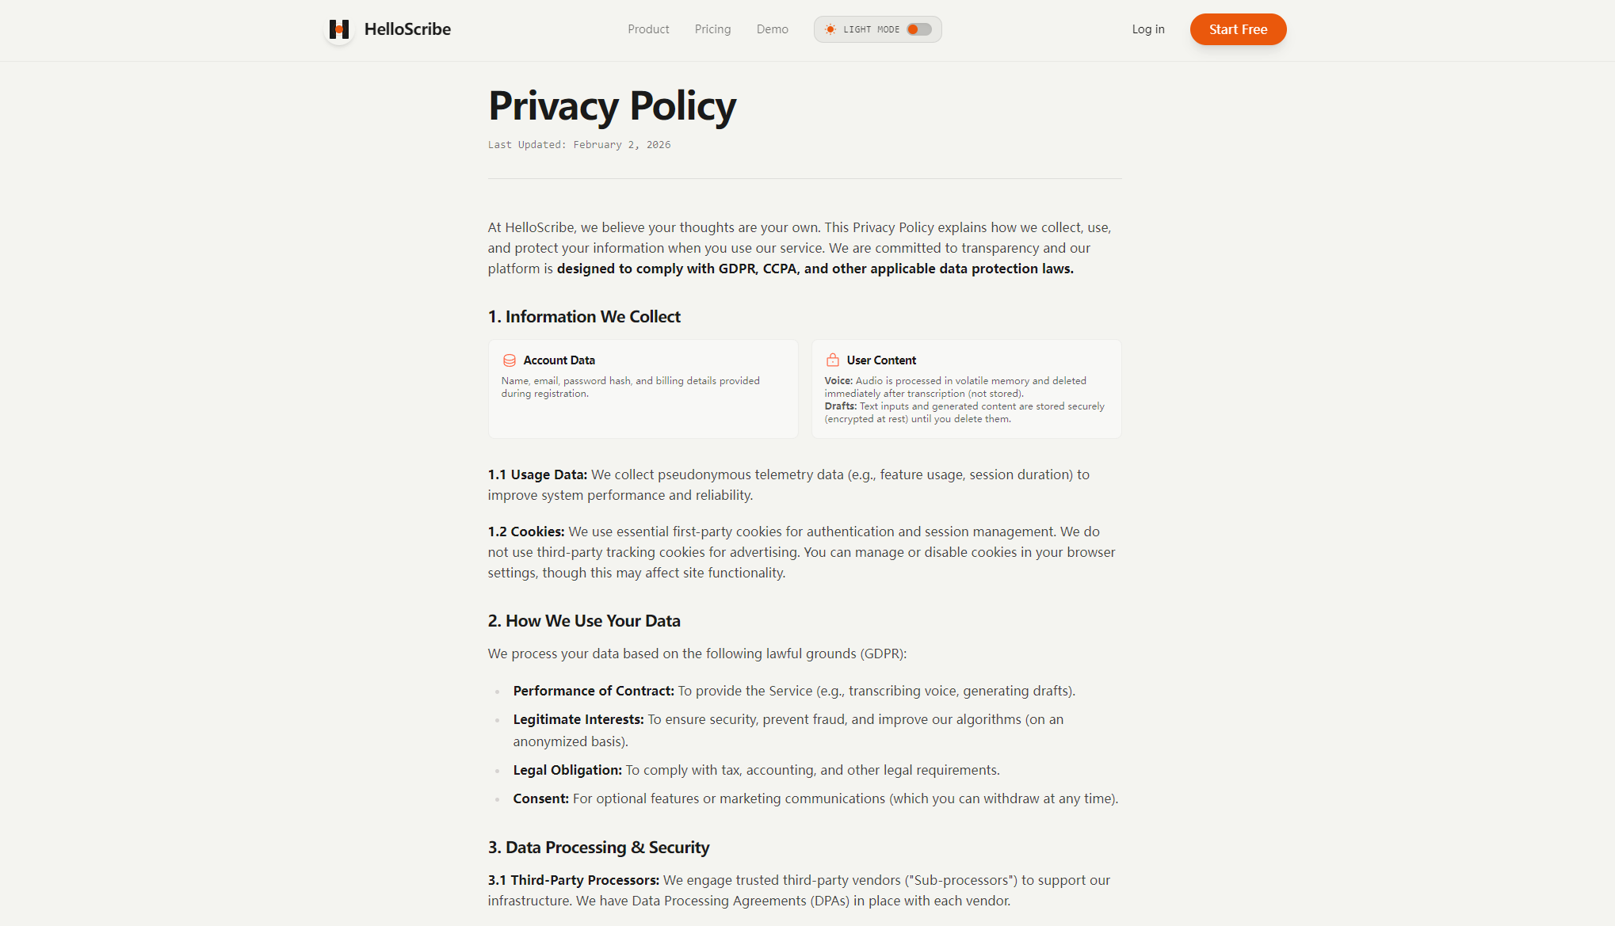
Task: Click the HelloScribe brand name
Action: (x=407, y=29)
